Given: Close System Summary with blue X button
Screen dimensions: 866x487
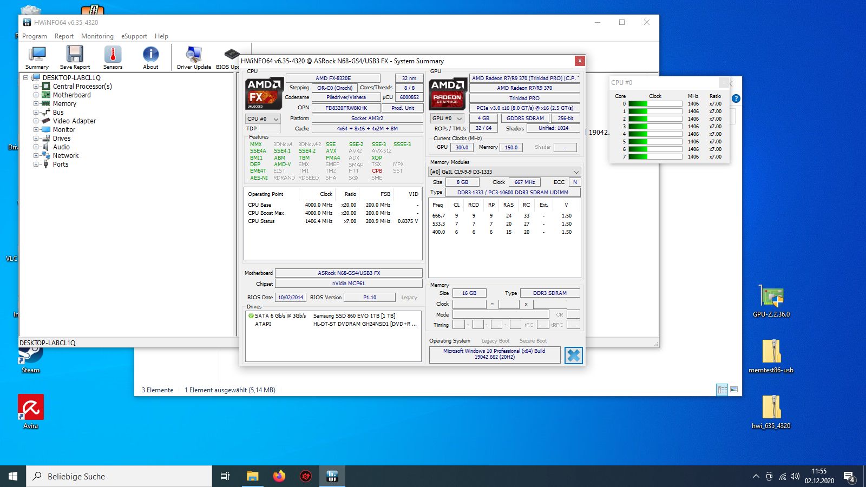Looking at the screenshot, I should point(574,356).
